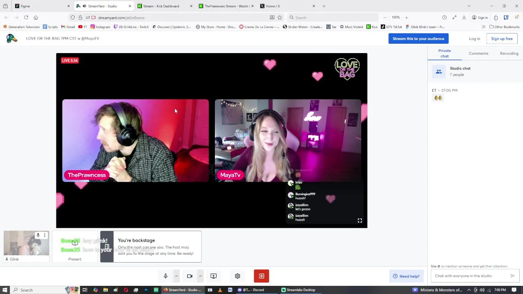Image resolution: width=523 pixels, height=294 pixels.
Task: Click the Log in link
Action: (474, 38)
